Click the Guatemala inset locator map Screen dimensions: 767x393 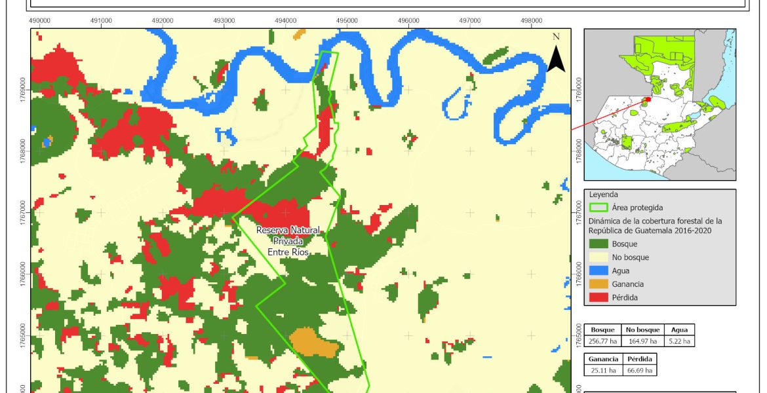(x=659, y=104)
